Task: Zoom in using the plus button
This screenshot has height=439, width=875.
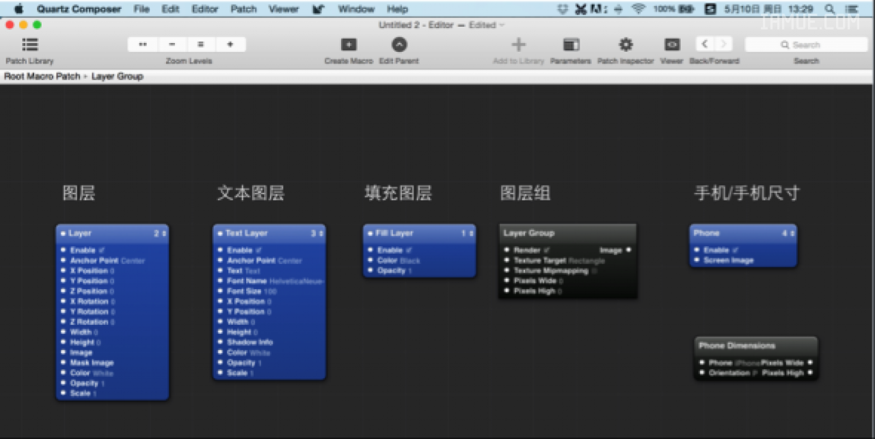Action: 230,44
